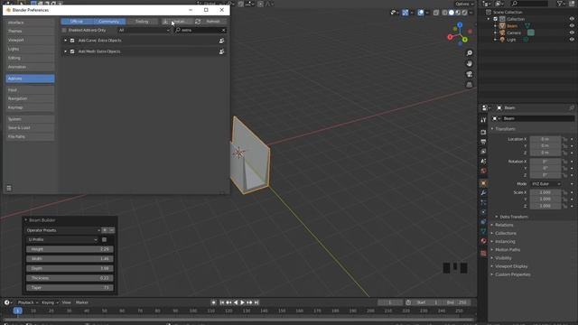The image size is (578, 325).
Task: Open the Active Tool properties tab
Action: click(x=483, y=120)
